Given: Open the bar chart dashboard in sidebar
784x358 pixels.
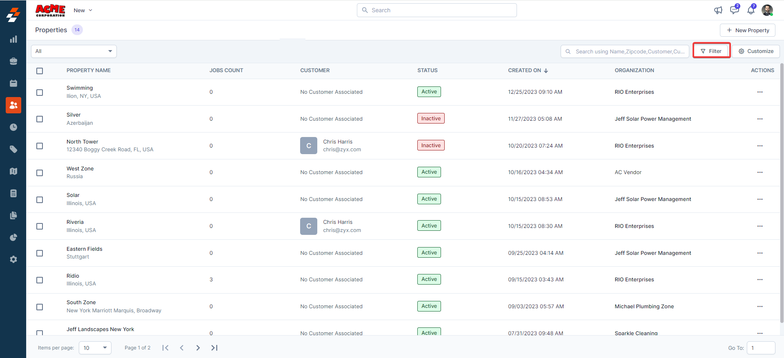Looking at the screenshot, I should click(13, 39).
